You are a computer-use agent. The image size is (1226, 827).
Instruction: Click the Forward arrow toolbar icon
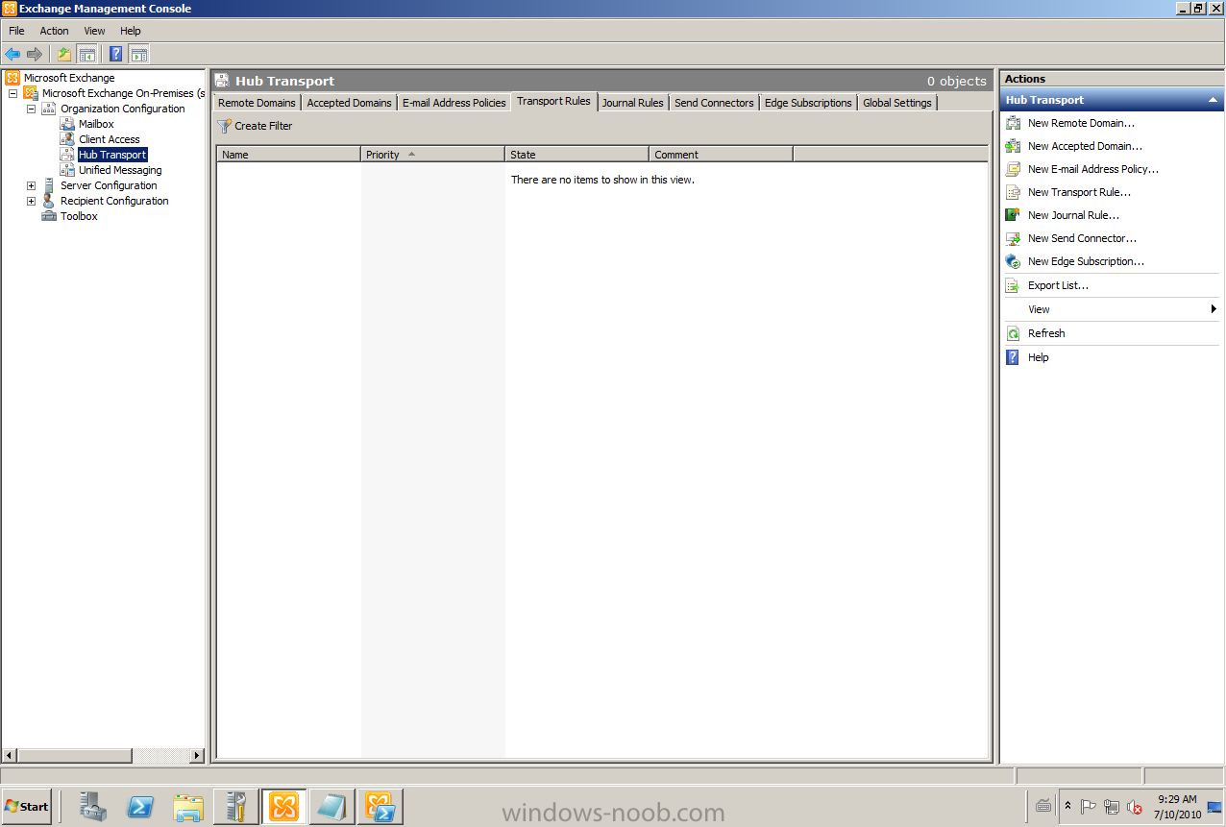tap(35, 54)
